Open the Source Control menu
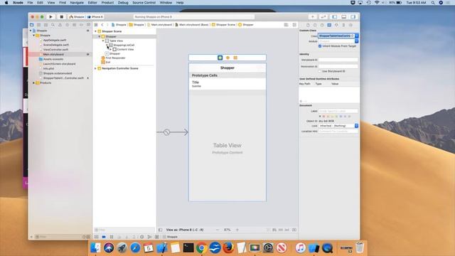455x256 pixels. tap(144, 3)
